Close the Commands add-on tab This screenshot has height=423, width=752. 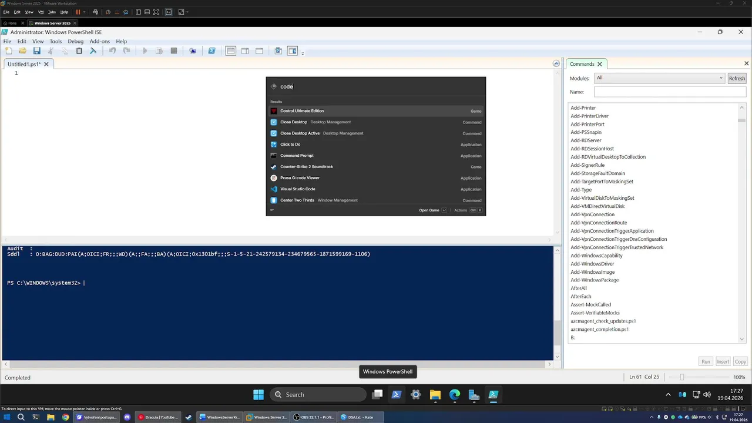coord(599,64)
